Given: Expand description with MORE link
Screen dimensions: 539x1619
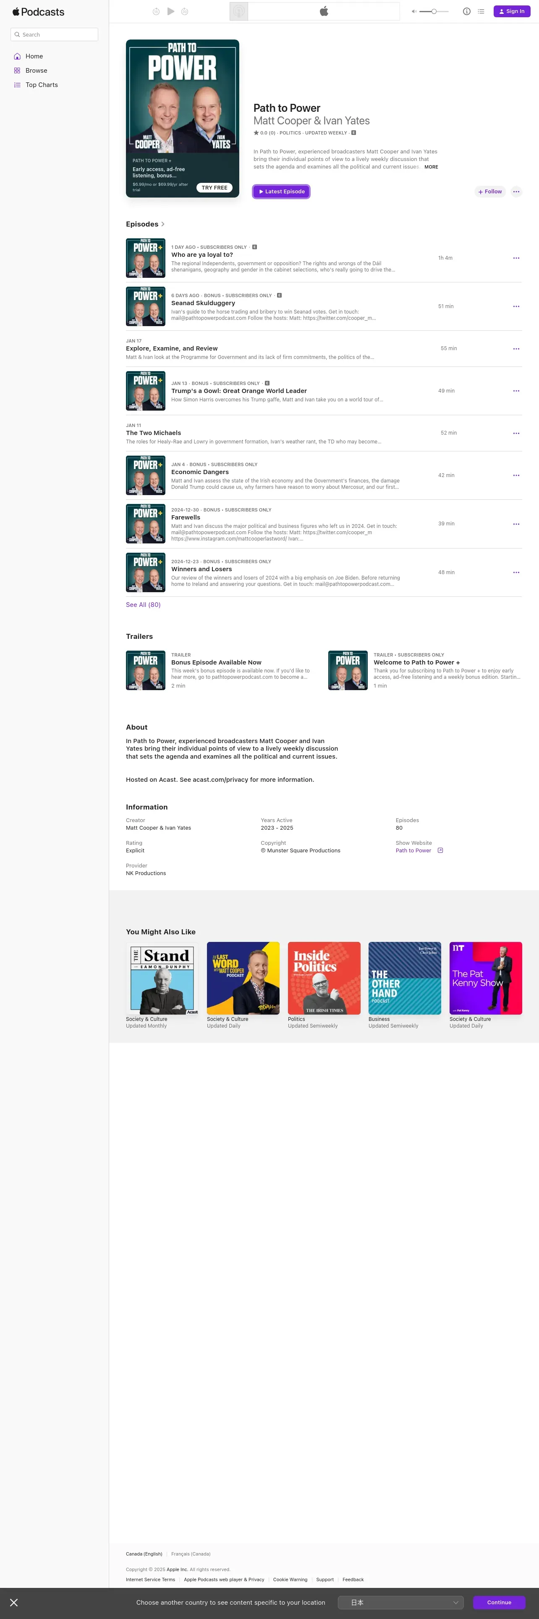Looking at the screenshot, I should pos(431,167).
